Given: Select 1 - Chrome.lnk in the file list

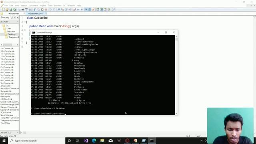Looking at the screenshot, I should click(7, 48).
